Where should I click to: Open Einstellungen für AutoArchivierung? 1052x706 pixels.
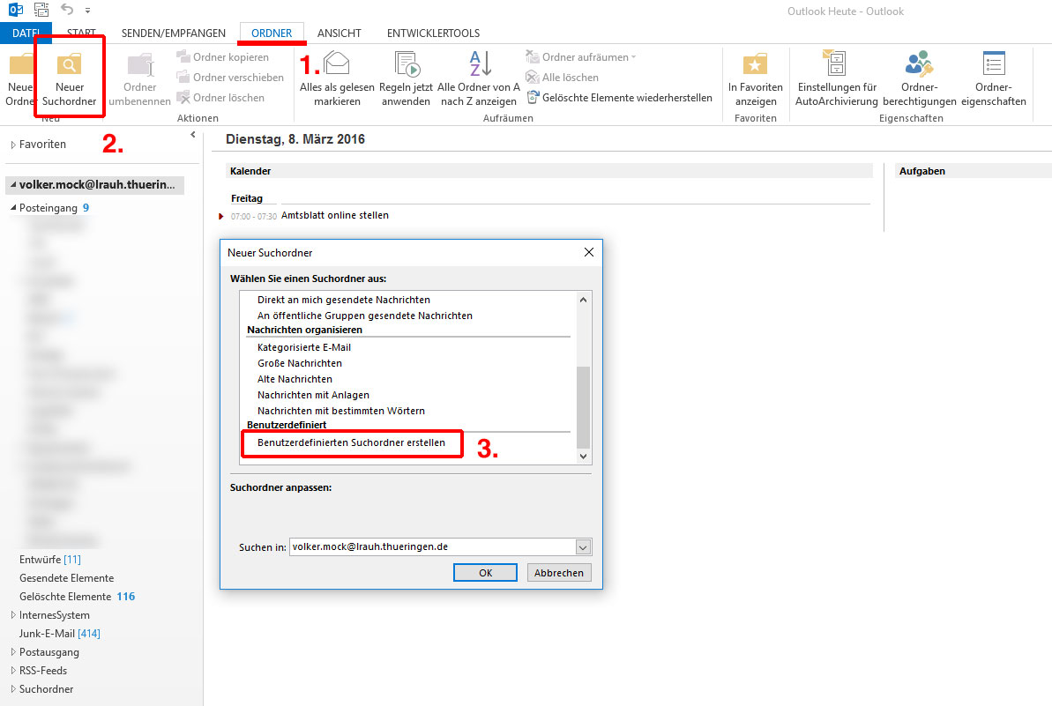pos(837,79)
